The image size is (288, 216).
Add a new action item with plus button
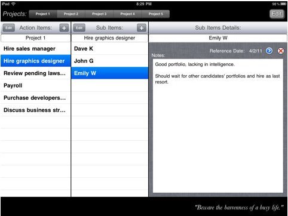coord(64,28)
